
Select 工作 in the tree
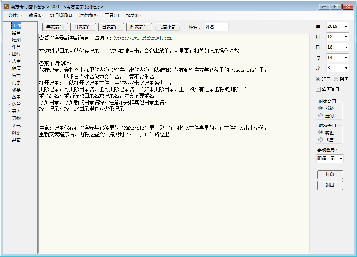pyautogui.click(x=16, y=25)
